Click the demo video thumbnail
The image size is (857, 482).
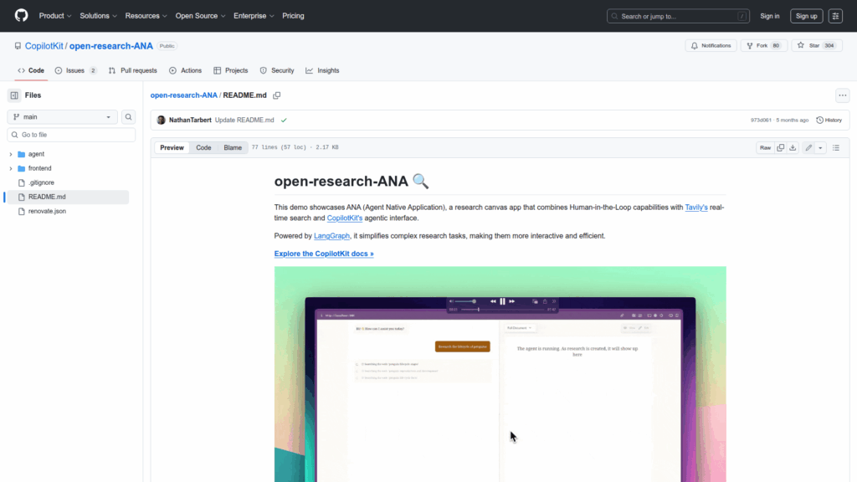[x=500, y=374]
